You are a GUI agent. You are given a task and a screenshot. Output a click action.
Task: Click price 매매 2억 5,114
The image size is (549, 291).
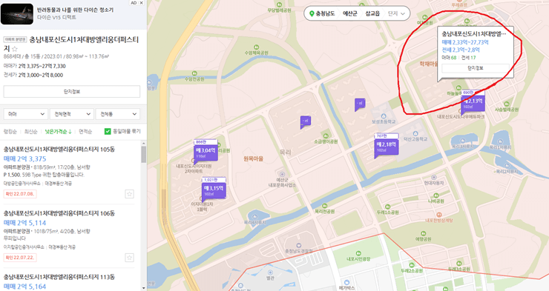pos(25,223)
